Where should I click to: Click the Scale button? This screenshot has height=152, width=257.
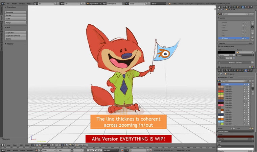[x=16, y=19]
